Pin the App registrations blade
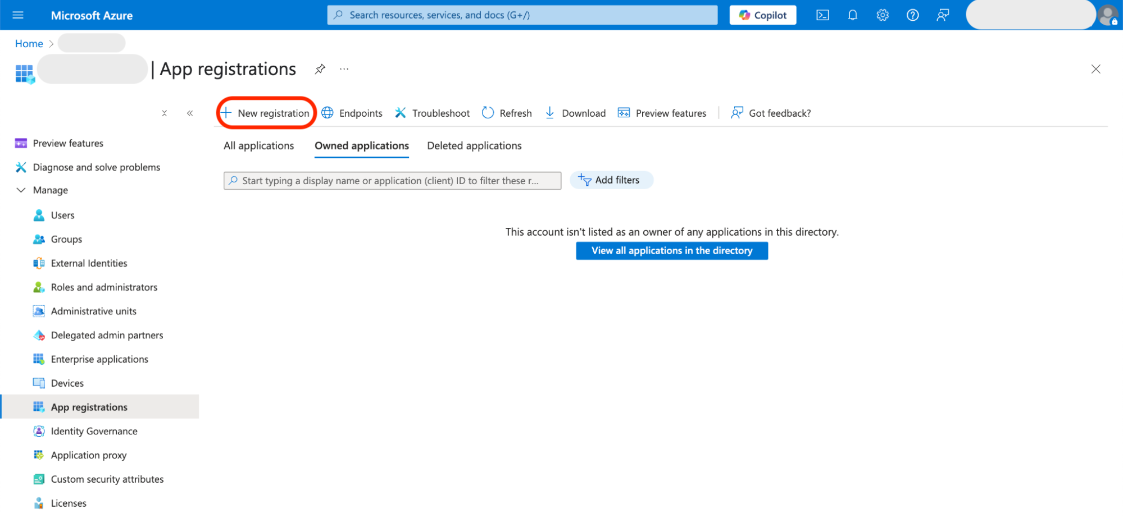Screen dimensions: 1123x518 click(320, 69)
